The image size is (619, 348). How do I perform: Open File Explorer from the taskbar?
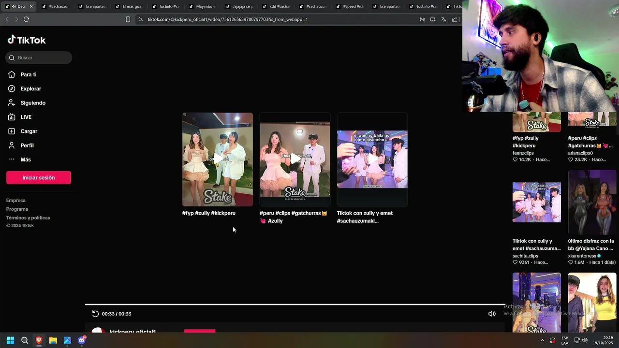click(x=53, y=340)
